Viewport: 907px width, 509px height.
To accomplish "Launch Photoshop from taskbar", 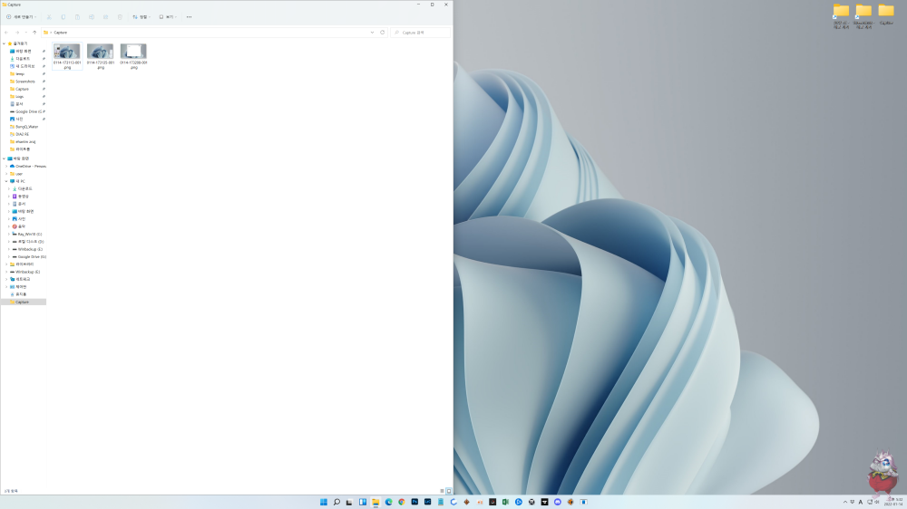I will pos(414,502).
